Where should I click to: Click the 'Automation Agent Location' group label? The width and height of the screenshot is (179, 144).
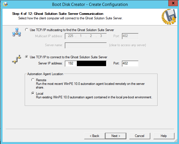[x=45, y=74]
